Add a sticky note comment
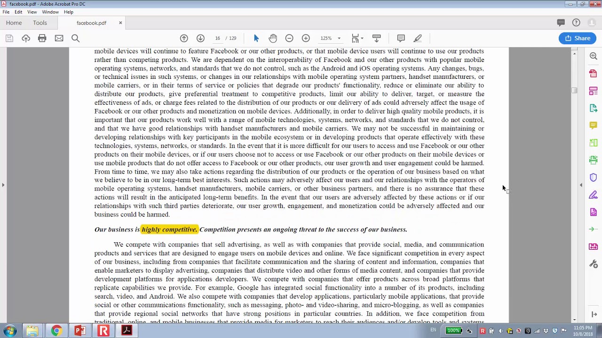This screenshot has width=602, height=338. click(x=401, y=38)
